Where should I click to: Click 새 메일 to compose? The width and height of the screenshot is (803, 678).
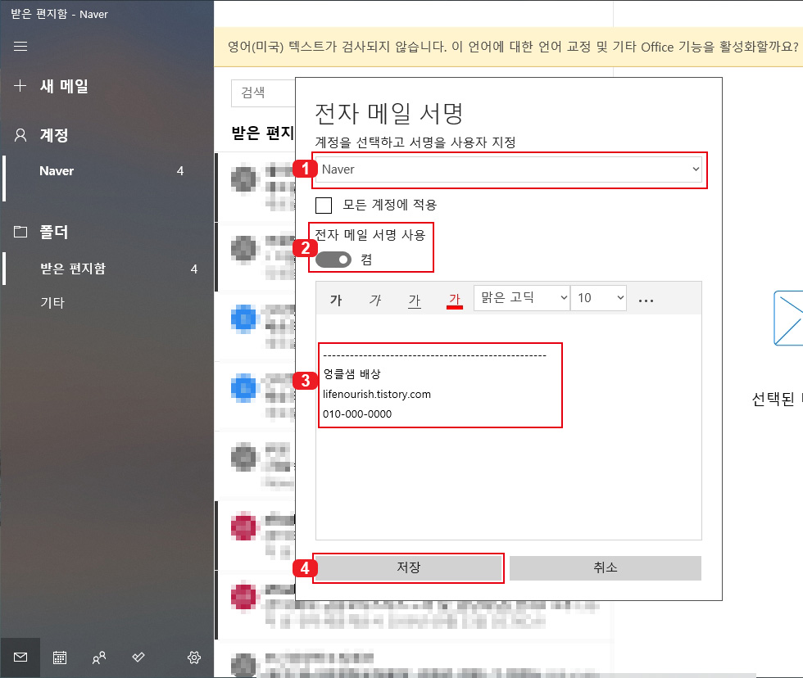pos(64,85)
